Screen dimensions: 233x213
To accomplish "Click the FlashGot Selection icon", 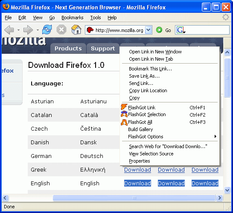I will [124, 114].
